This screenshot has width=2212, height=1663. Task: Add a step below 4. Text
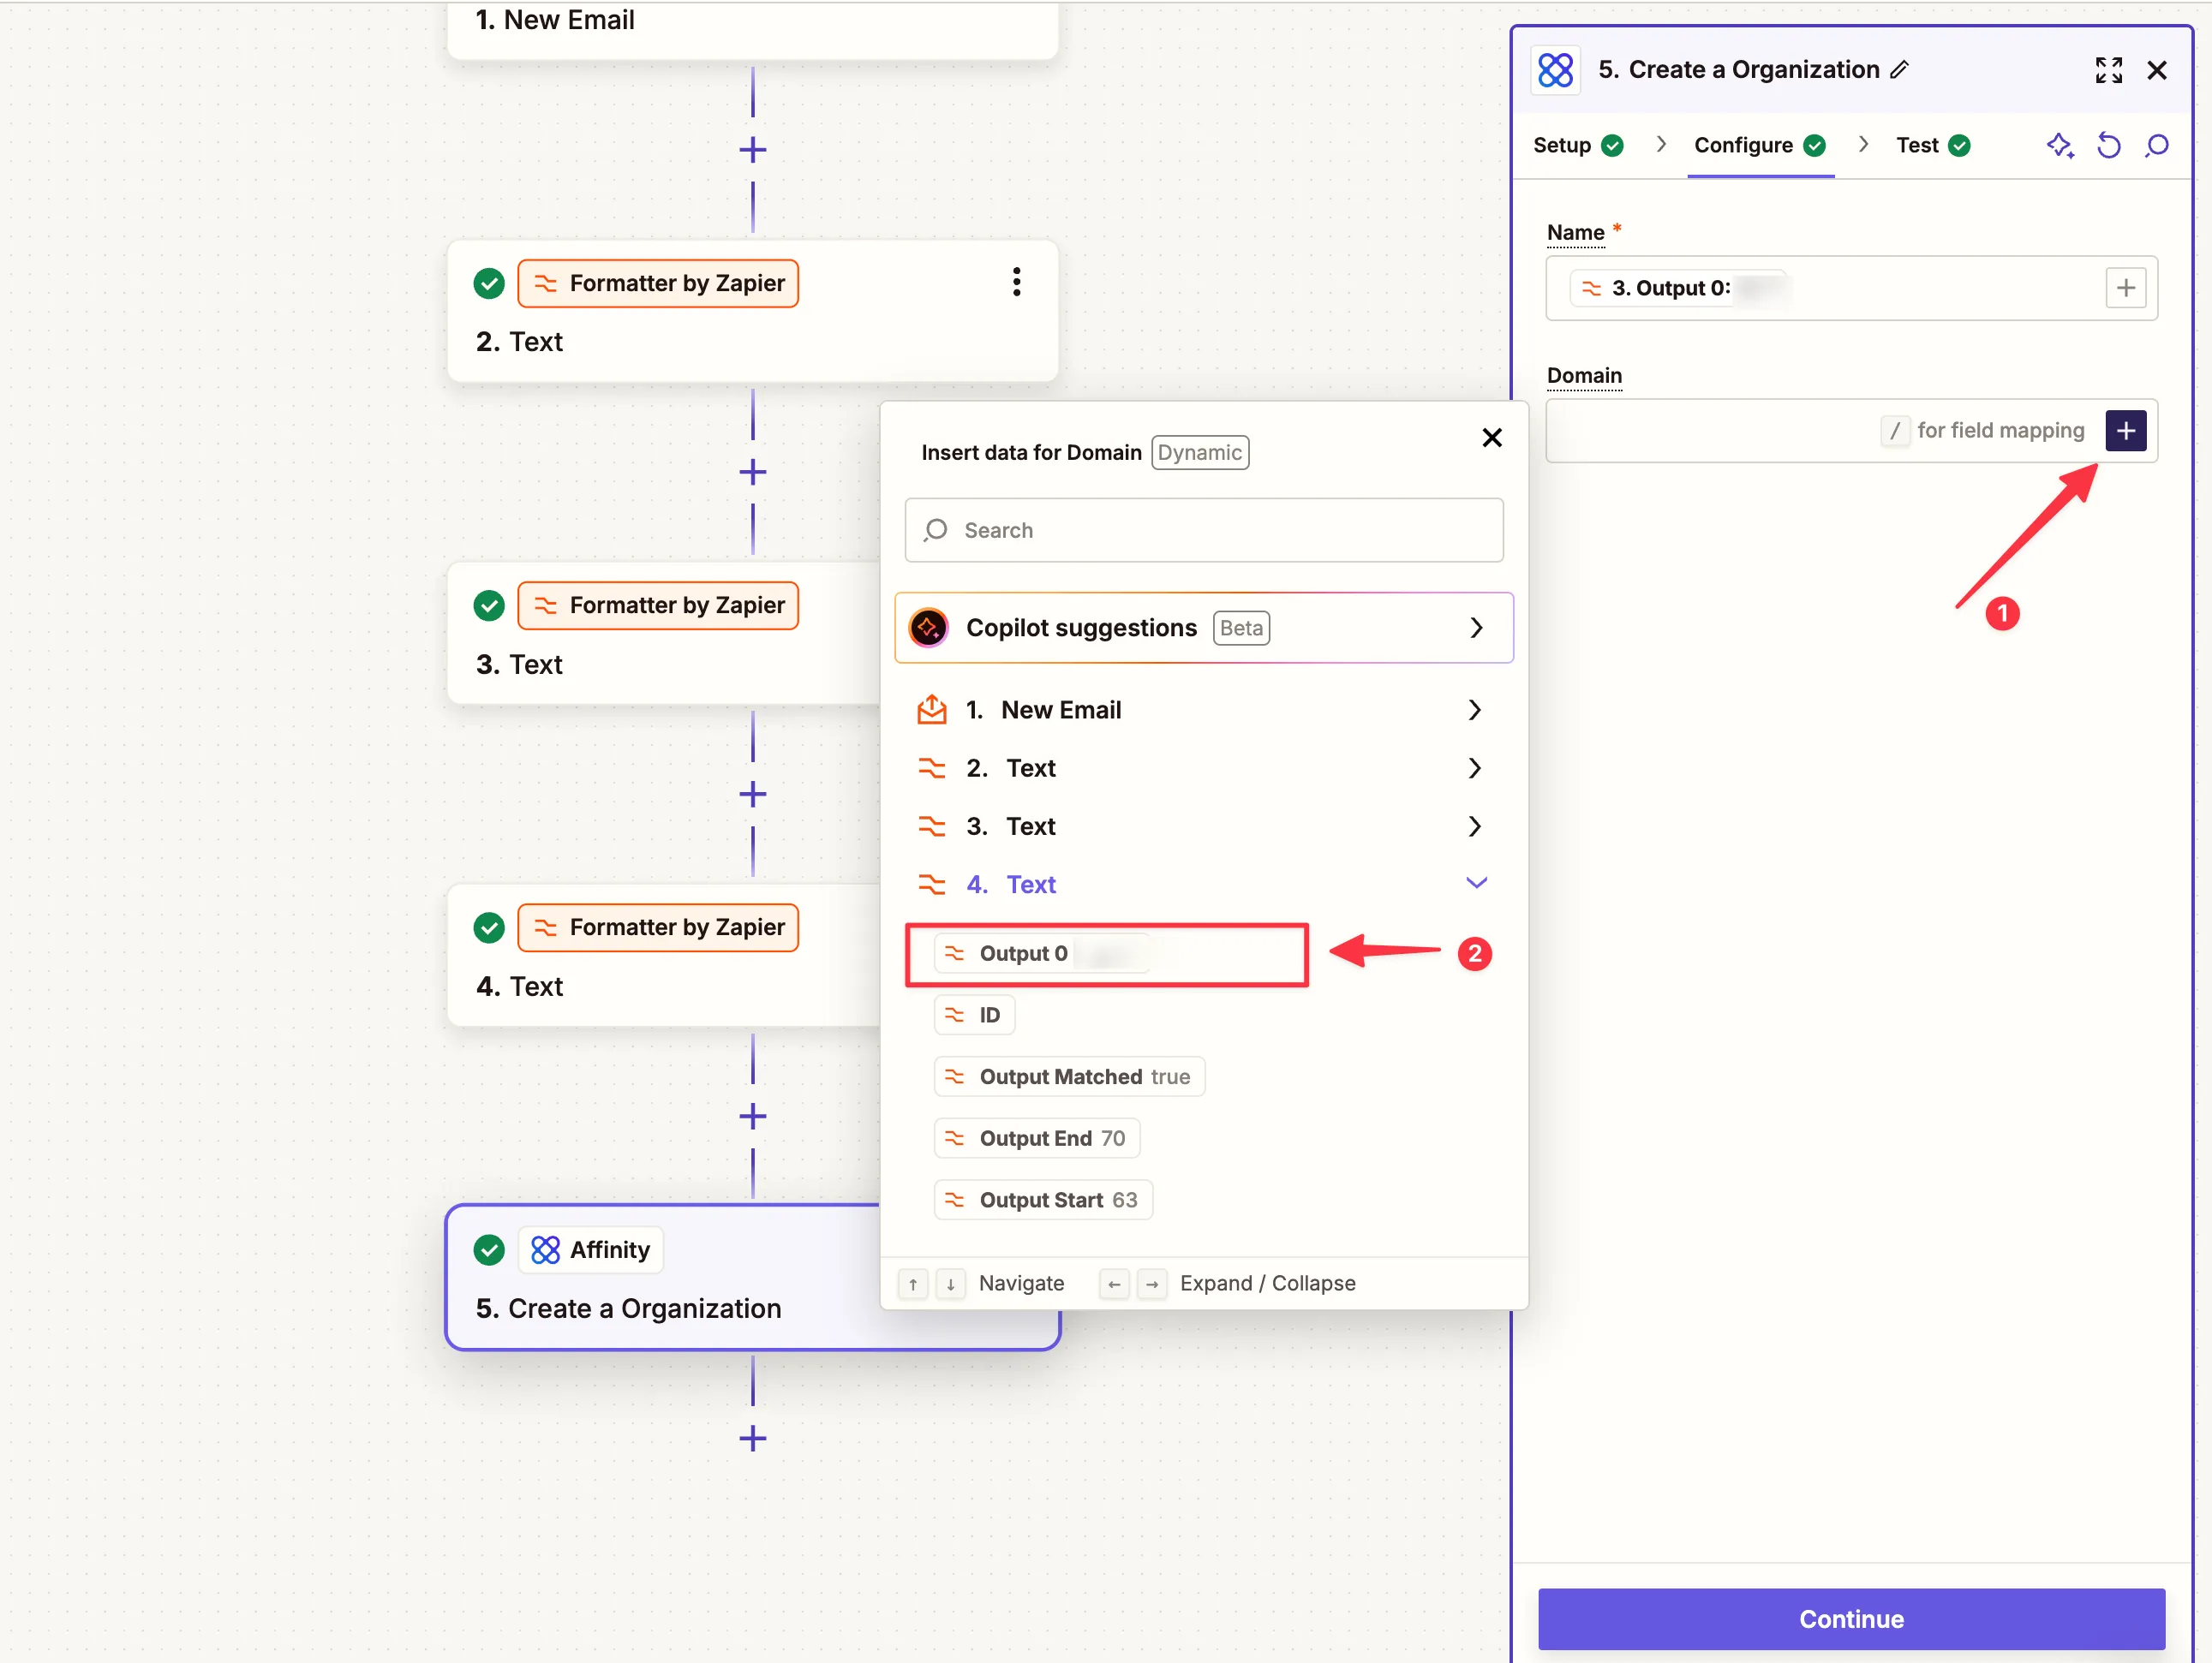pyautogui.click(x=752, y=1117)
